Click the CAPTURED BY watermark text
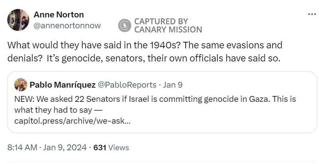The width and height of the screenshot is (319, 164). tap(161, 21)
